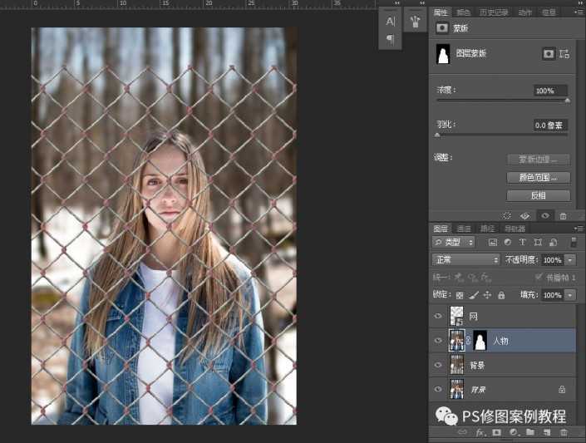Load selection from mask icon
Viewport: 586px width, 443px height.
coord(507,215)
